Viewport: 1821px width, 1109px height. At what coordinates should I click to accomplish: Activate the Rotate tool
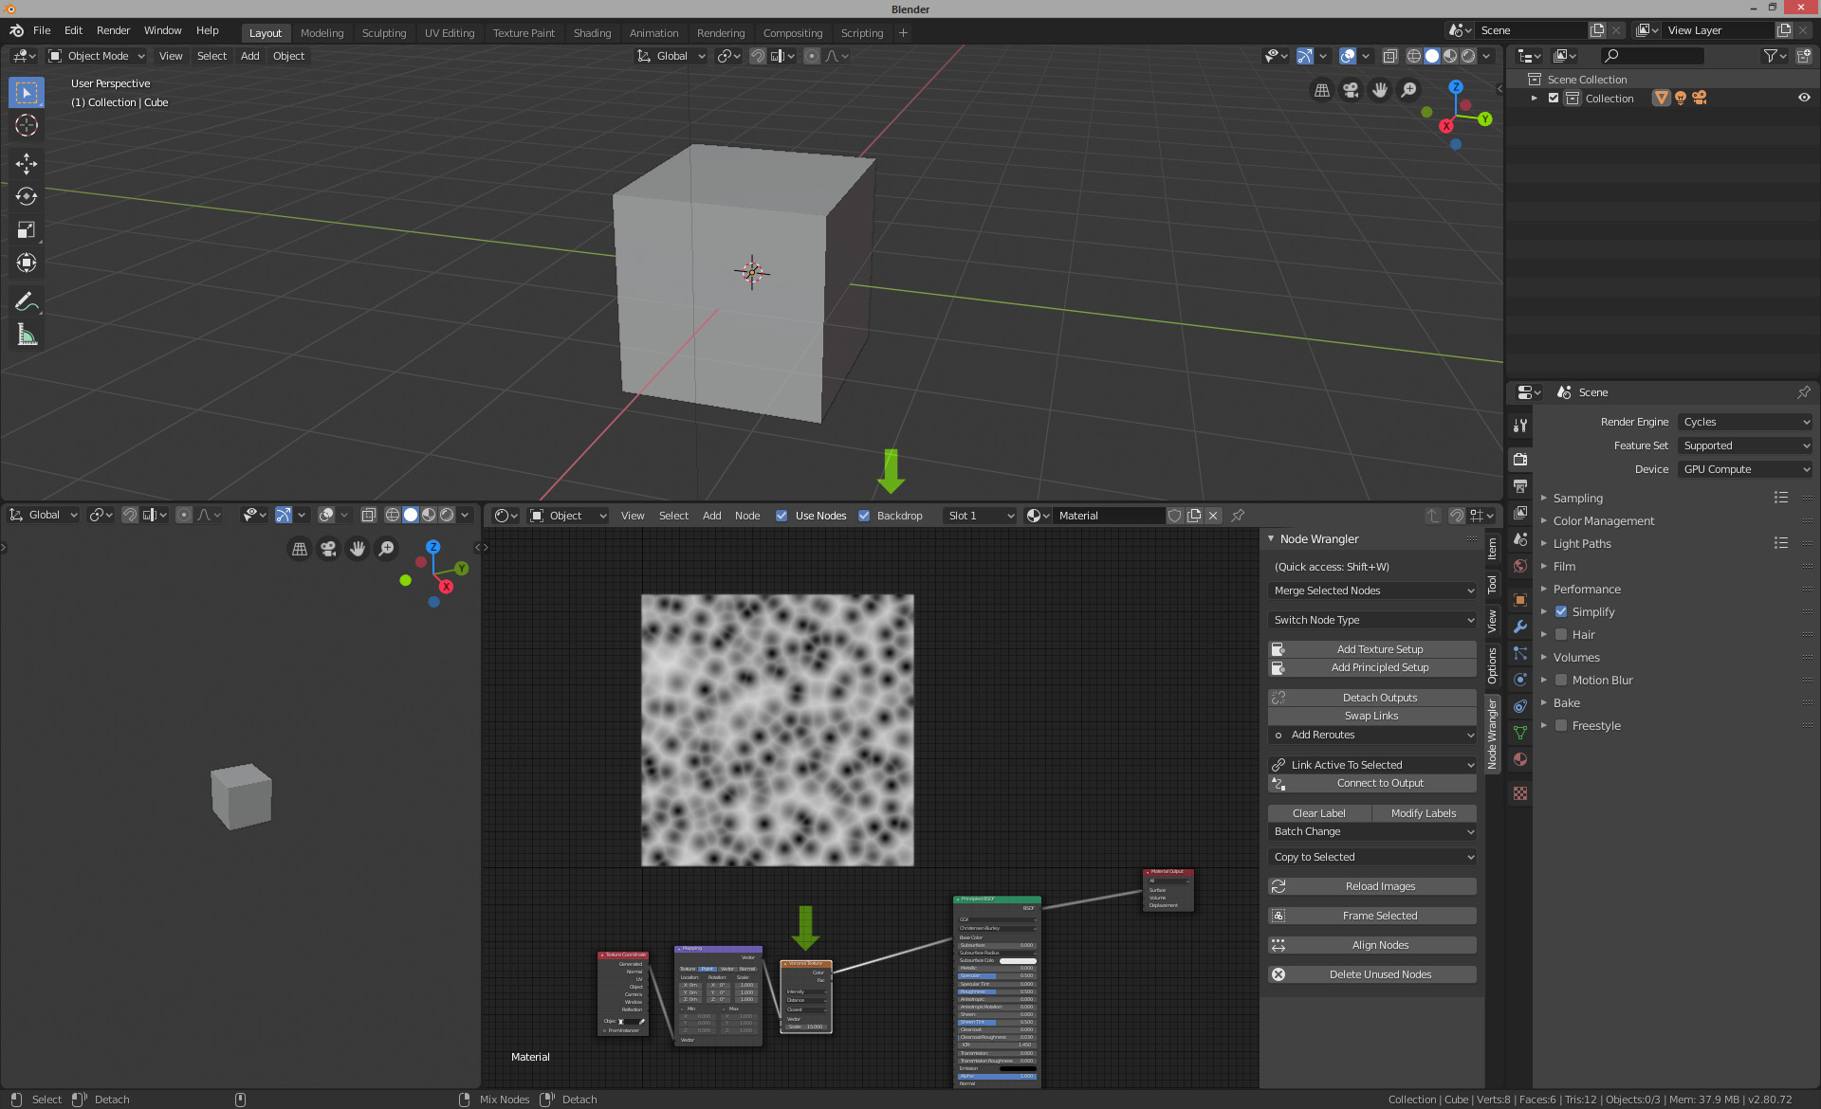click(27, 196)
